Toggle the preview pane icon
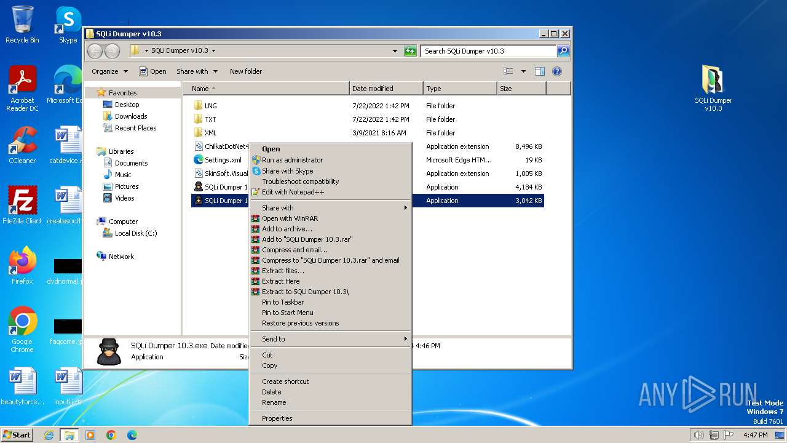 click(x=539, y=71)
